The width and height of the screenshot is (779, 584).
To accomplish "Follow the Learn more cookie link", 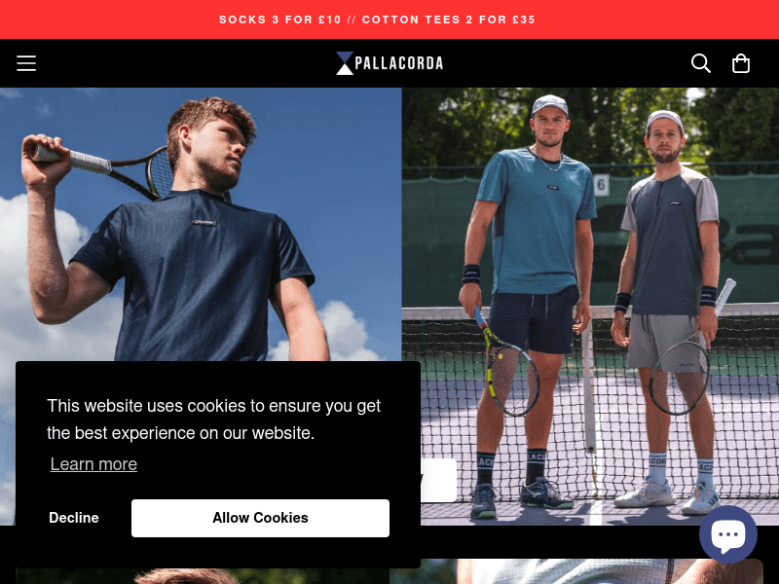I will tap(93, 464).
